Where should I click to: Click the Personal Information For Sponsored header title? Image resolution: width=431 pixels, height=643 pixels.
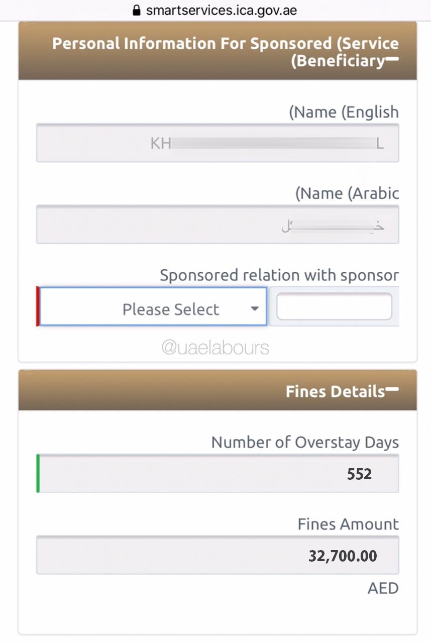tap(226, 44)
